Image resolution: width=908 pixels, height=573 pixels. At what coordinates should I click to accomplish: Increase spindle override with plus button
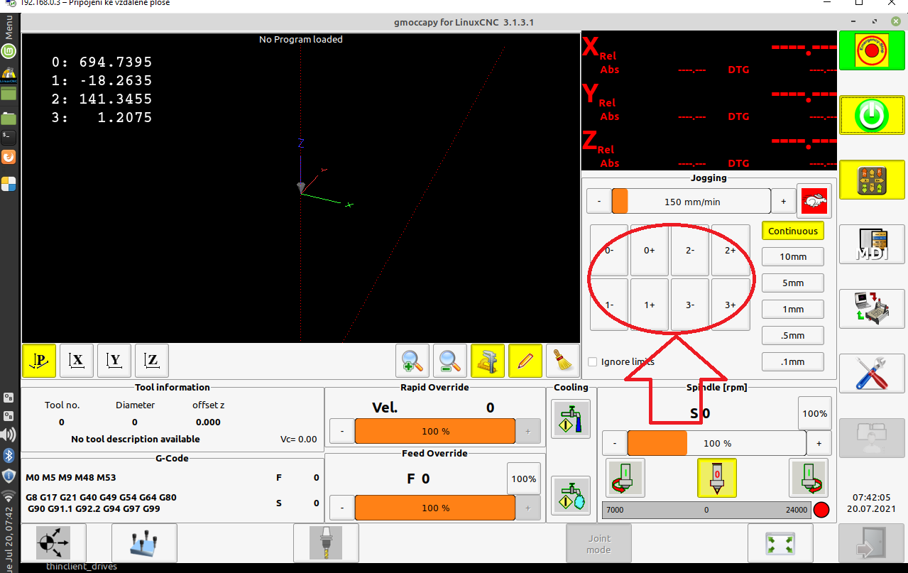[819, 443]
